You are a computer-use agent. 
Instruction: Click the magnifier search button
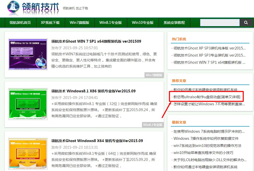[246, 23]
